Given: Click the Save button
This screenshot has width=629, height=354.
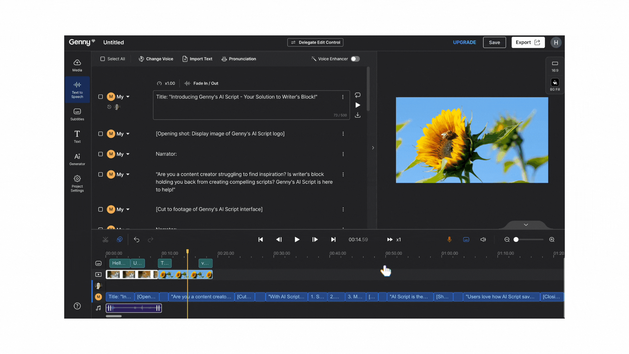Looking at the screenshot, I should point(494,42).
